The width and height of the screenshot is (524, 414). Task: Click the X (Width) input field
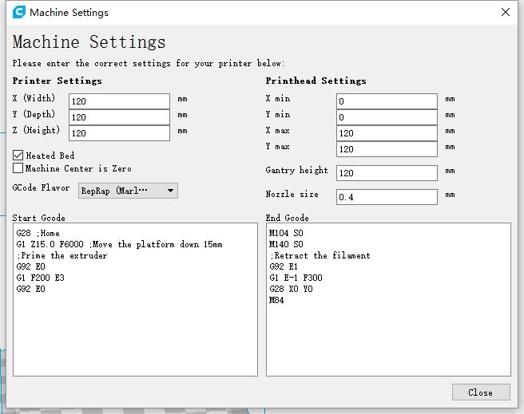point(119,101)
